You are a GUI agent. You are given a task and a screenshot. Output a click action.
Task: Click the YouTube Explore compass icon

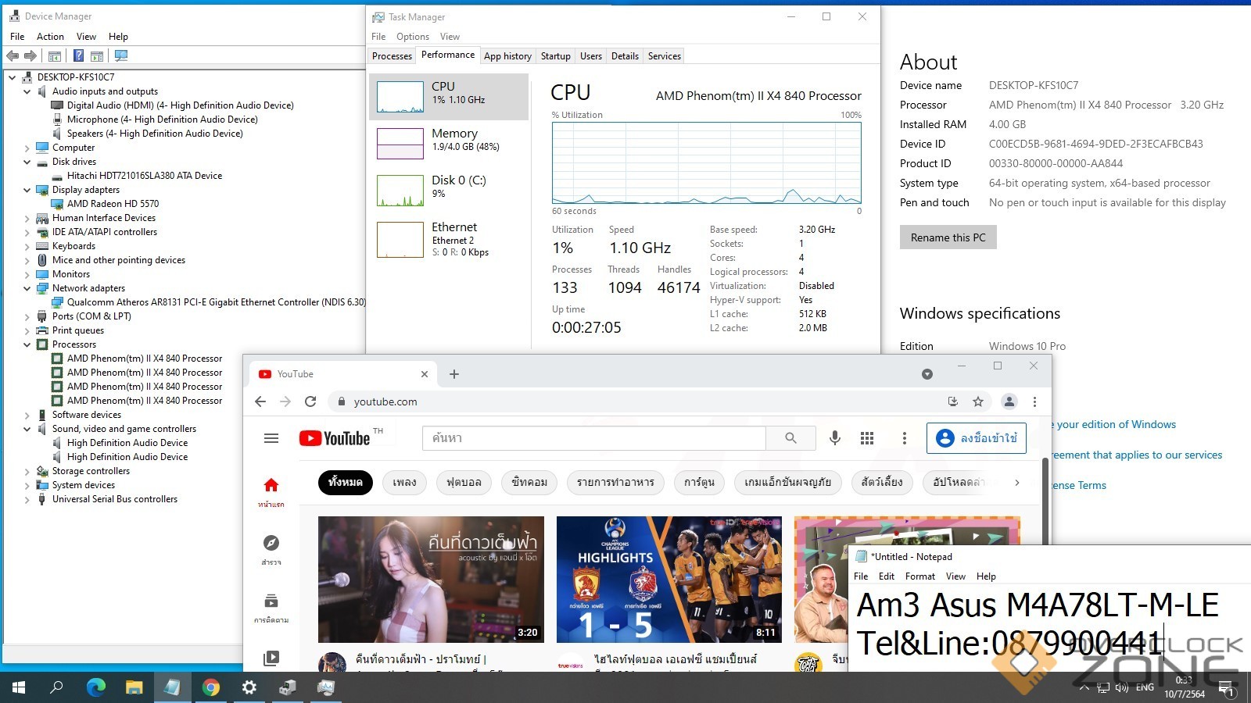point(271,544)
